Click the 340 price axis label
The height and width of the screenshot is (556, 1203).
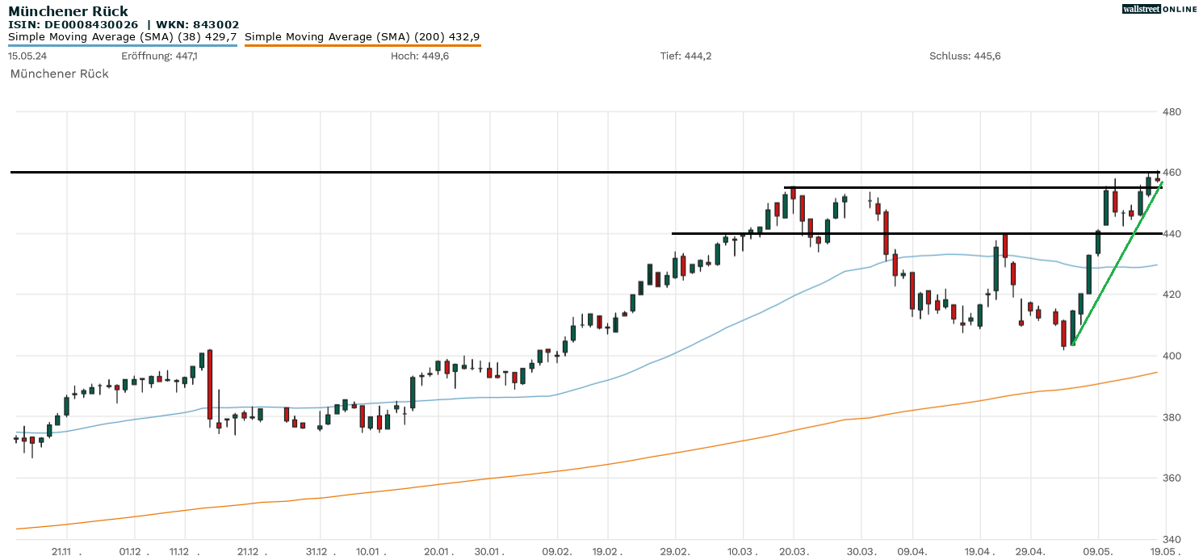click(x=1172, y=539)
